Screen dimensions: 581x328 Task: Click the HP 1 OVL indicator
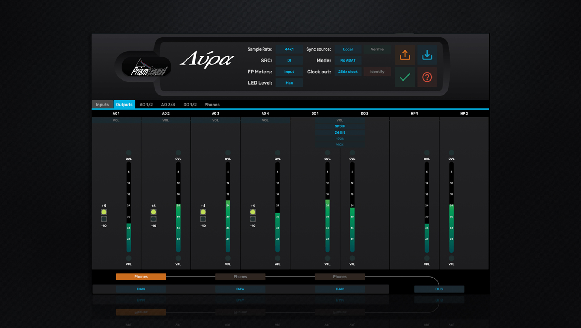tap(427, 153)
